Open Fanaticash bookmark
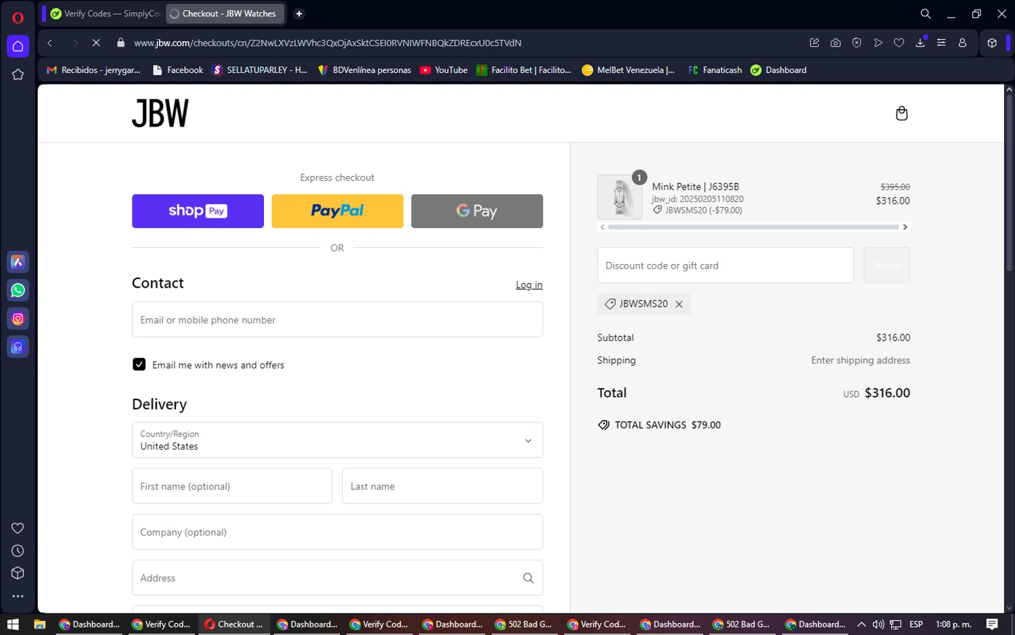The height and width of the screenshot is (635, 1015). (715, 70)
